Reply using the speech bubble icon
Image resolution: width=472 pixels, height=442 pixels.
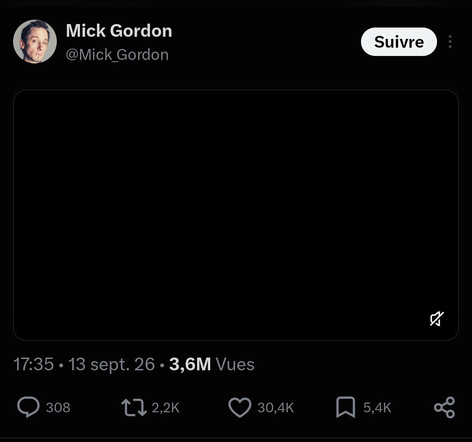pos(28,407)
